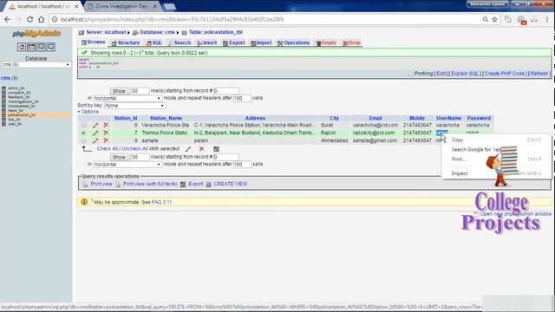Click the complaint_tbl table icon in sidebar

coord(3,93)
